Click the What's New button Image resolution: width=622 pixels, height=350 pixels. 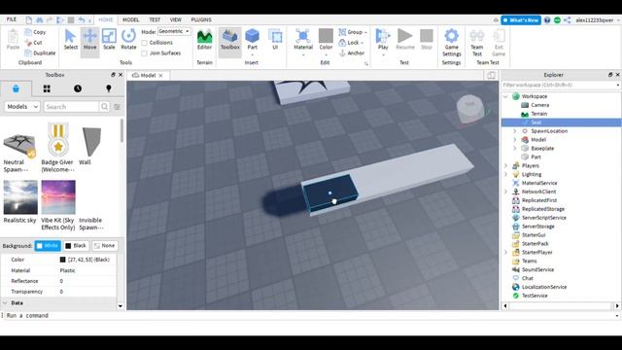pos(521,19)
